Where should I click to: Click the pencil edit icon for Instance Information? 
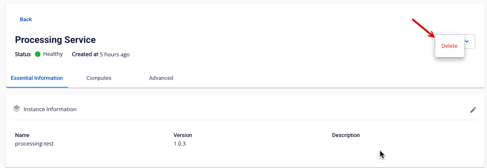point(473,110)
